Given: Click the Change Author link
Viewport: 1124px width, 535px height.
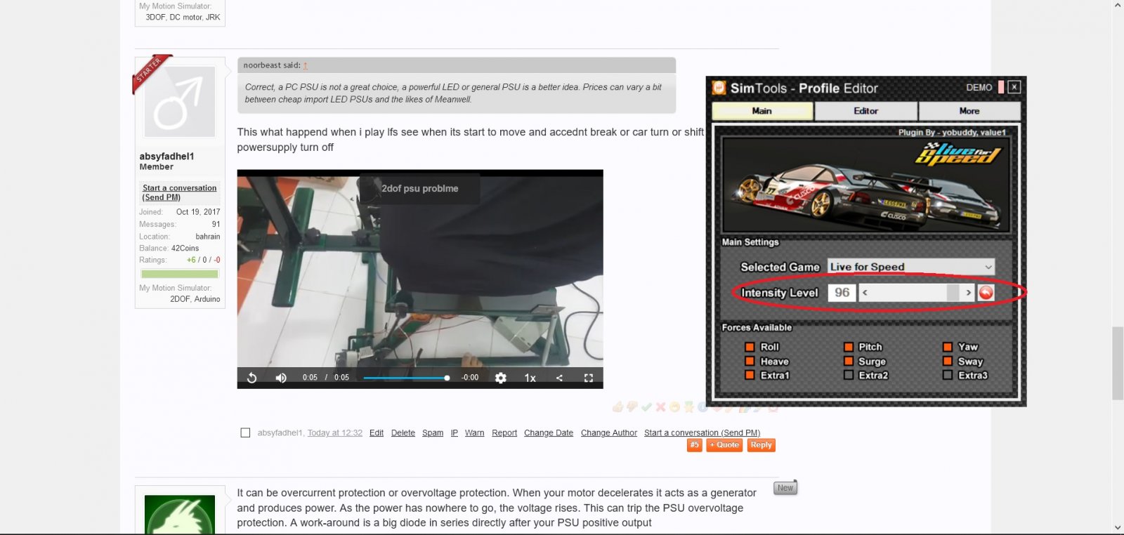Looking at the screenshot, I should pyautogui.click(x=608, y=433).
